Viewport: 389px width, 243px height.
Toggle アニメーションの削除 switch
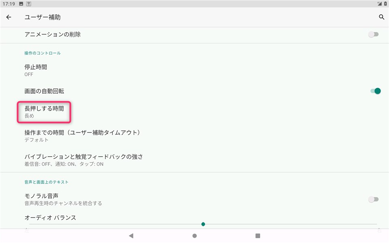(x=373, y=34)
